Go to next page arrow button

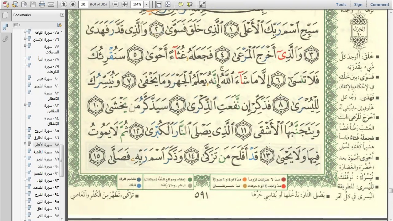tap(72, 4)
